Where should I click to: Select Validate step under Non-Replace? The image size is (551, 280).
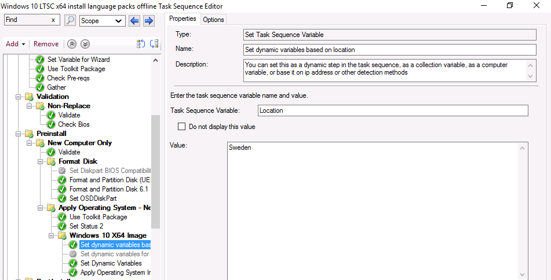69,115
